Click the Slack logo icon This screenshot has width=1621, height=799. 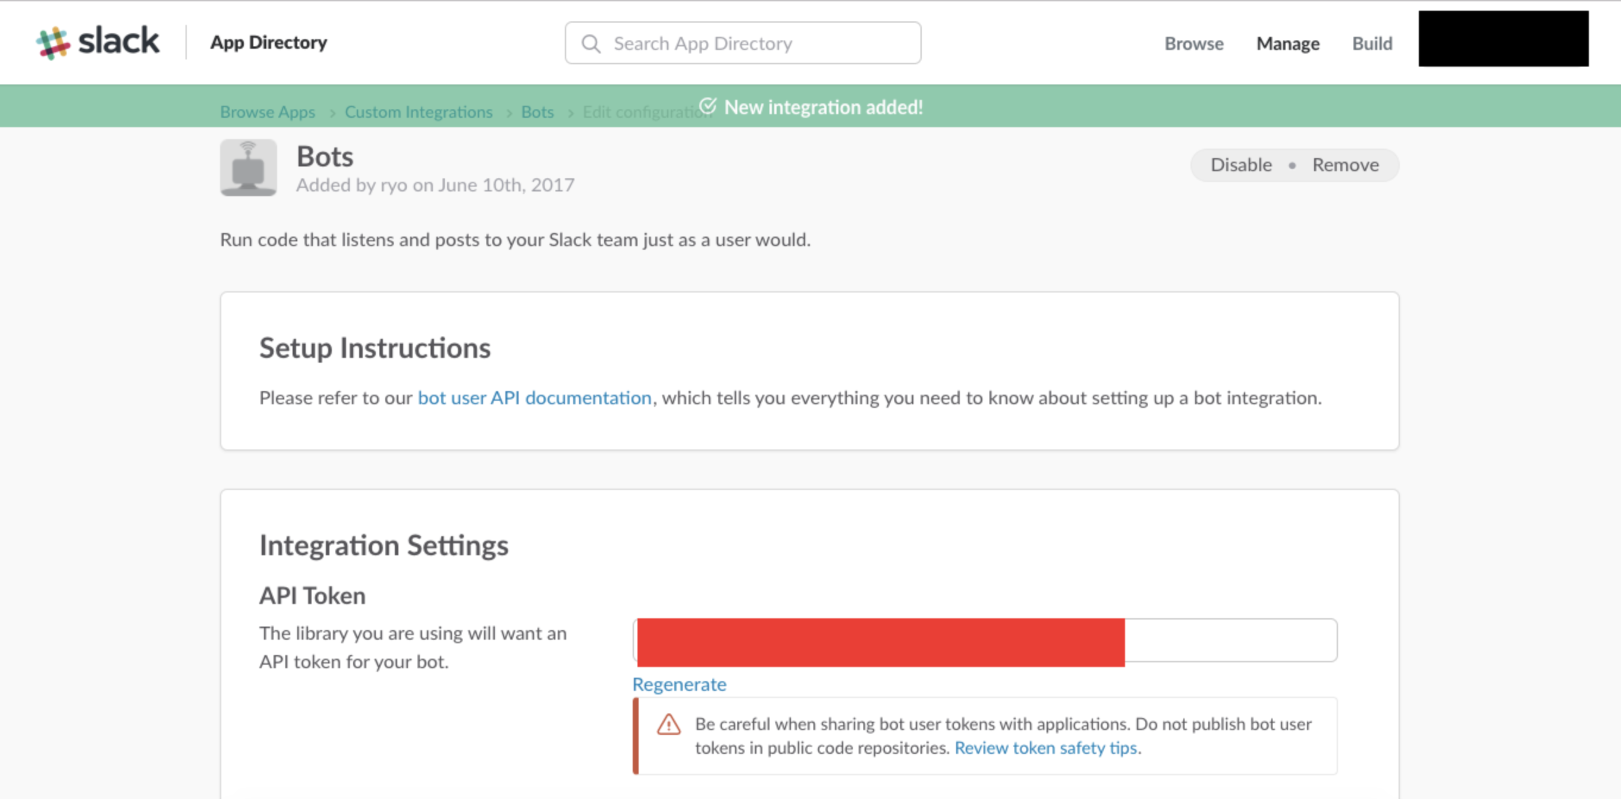(x=54, y=43)
